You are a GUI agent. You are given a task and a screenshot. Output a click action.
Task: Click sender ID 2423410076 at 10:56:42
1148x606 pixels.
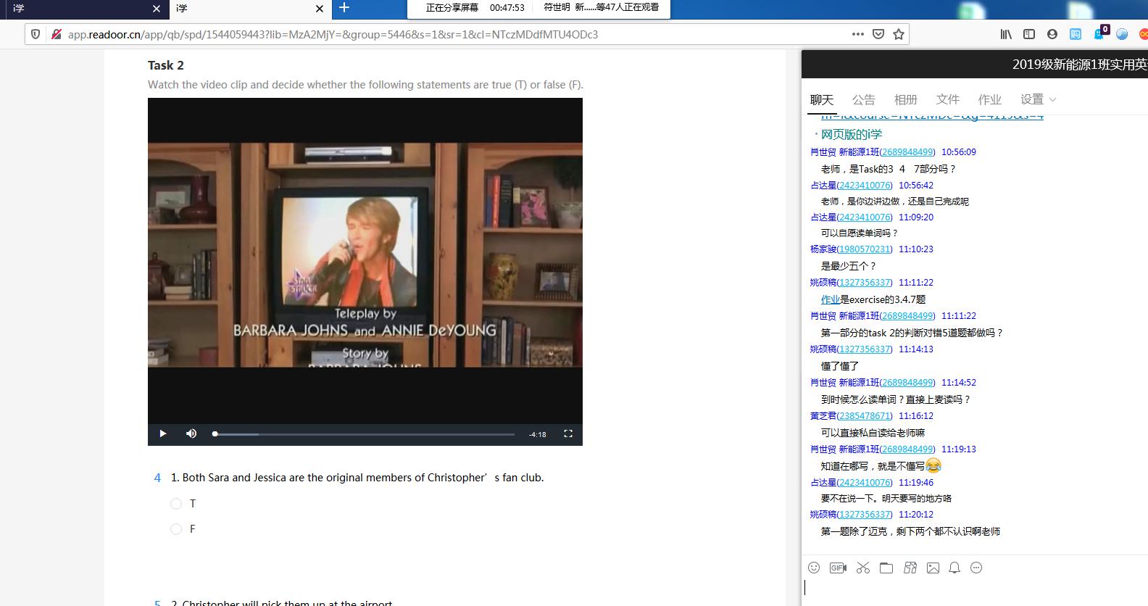(x=865, y=186)
